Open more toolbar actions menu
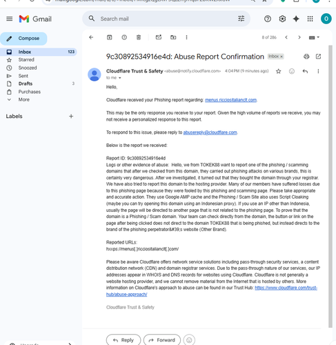The width and height of the screenshot is (336, 345). click(x=186, y=37)
